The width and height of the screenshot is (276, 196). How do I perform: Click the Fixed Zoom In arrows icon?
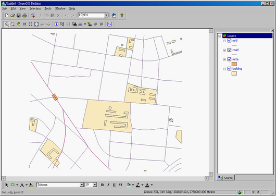pos(24,24)
